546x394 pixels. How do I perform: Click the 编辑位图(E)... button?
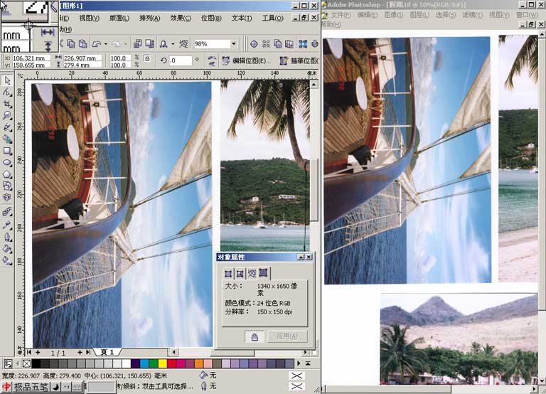click(247, 61)
